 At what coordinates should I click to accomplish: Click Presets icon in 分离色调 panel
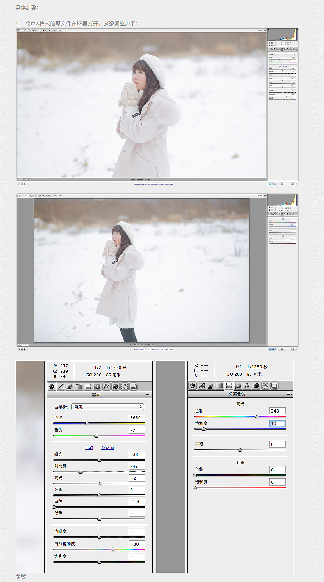[265, 386]
